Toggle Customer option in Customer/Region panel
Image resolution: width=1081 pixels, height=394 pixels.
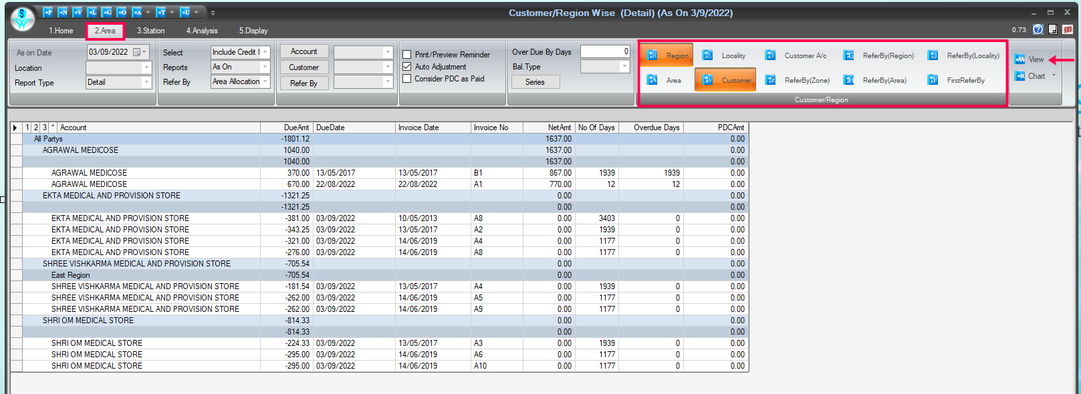pyautogui.click(x=725, y=80)
